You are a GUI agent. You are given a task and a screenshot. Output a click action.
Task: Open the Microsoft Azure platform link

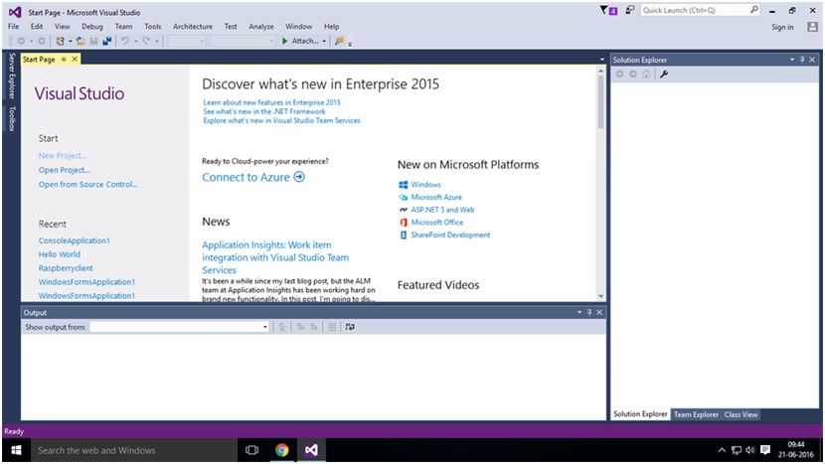coord(436,197)
